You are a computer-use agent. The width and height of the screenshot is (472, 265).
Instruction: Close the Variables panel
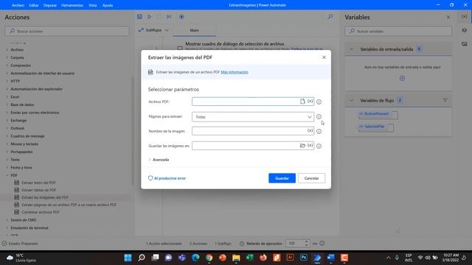click(448, 17)
